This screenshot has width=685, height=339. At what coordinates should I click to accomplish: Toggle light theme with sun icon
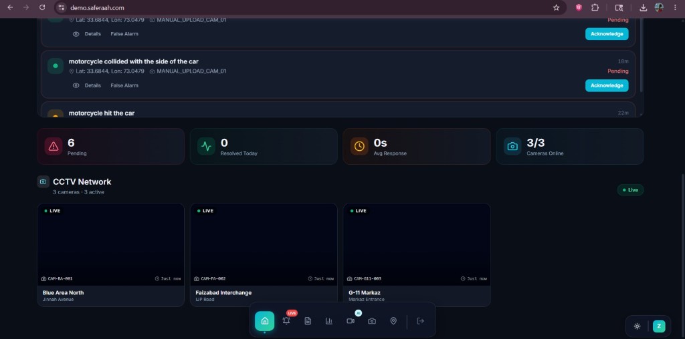(637, 326)
